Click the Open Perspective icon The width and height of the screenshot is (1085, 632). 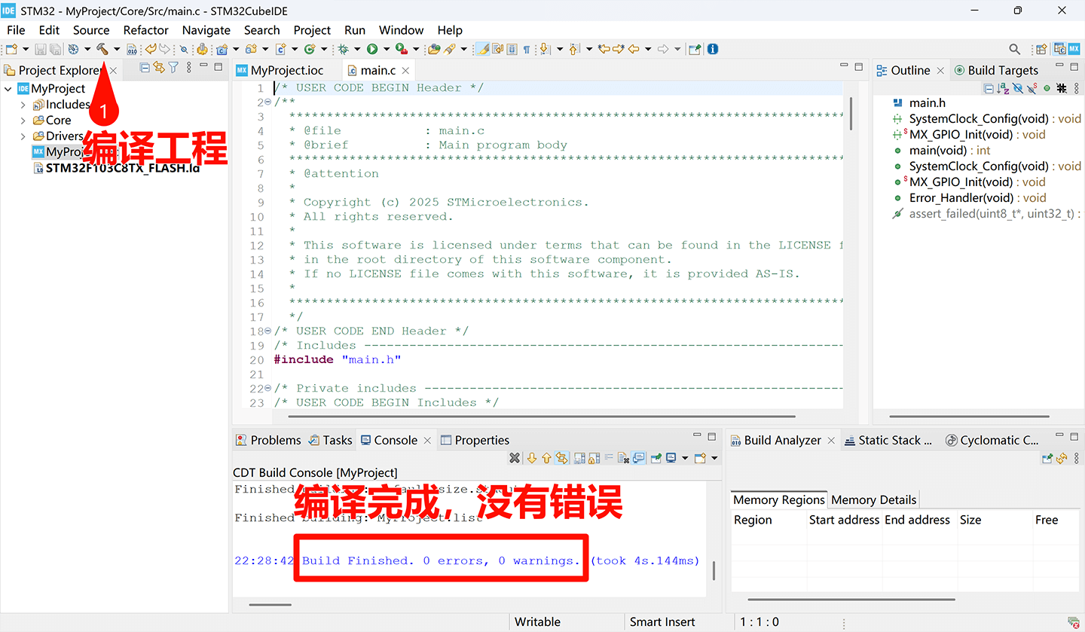(1041, 49)
